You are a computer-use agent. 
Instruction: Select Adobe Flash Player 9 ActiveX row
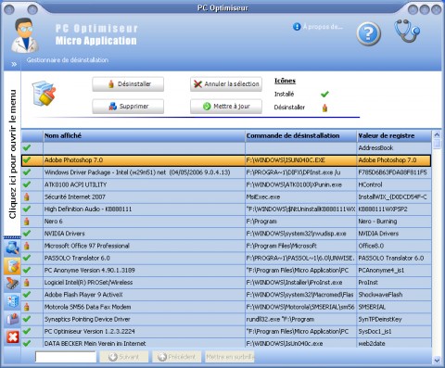click(226, 295)
